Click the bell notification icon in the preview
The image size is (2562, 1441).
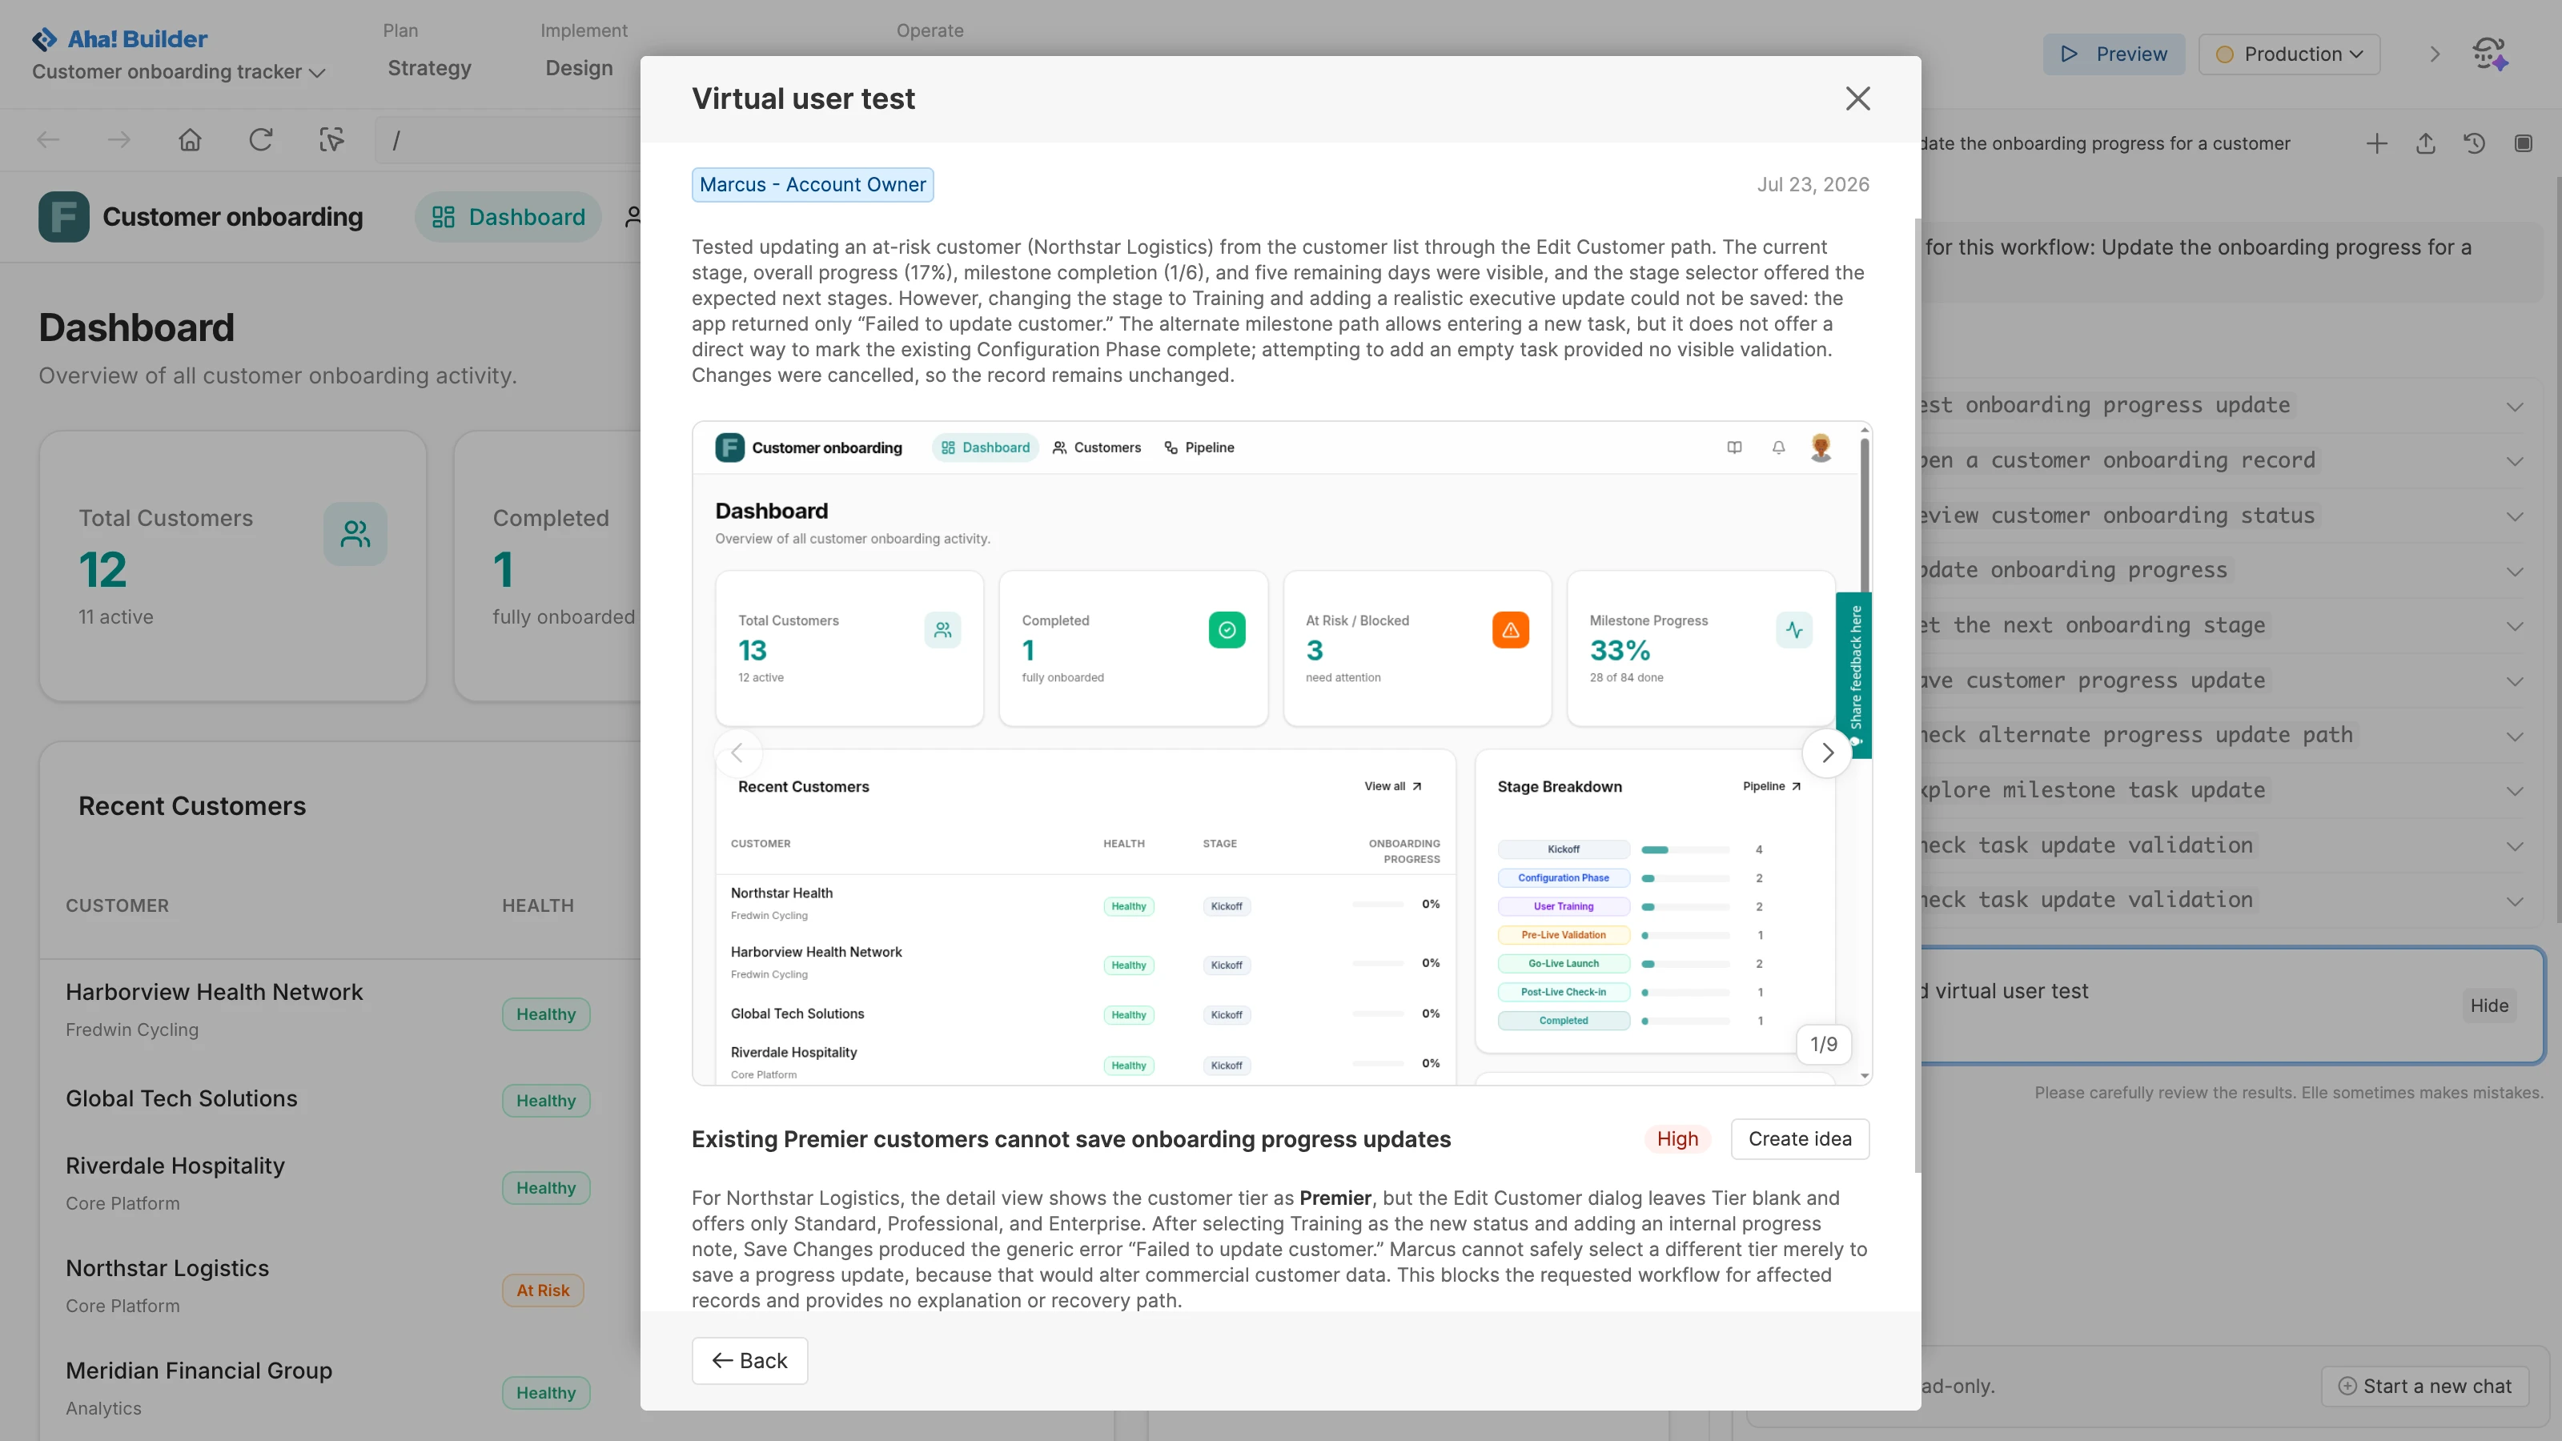1778,448
